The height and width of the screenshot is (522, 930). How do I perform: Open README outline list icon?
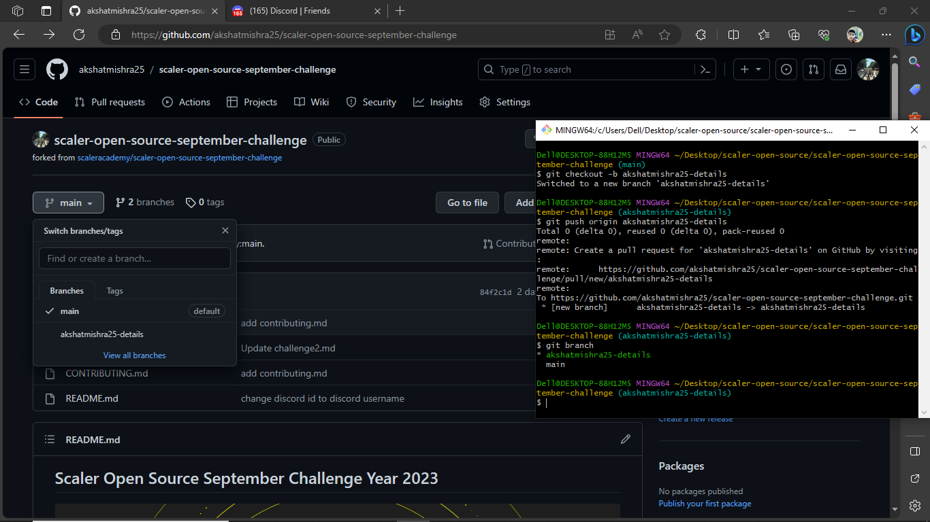[x=50, y=439]
